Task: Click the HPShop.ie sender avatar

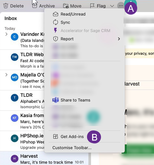Action: coord(15,138)
